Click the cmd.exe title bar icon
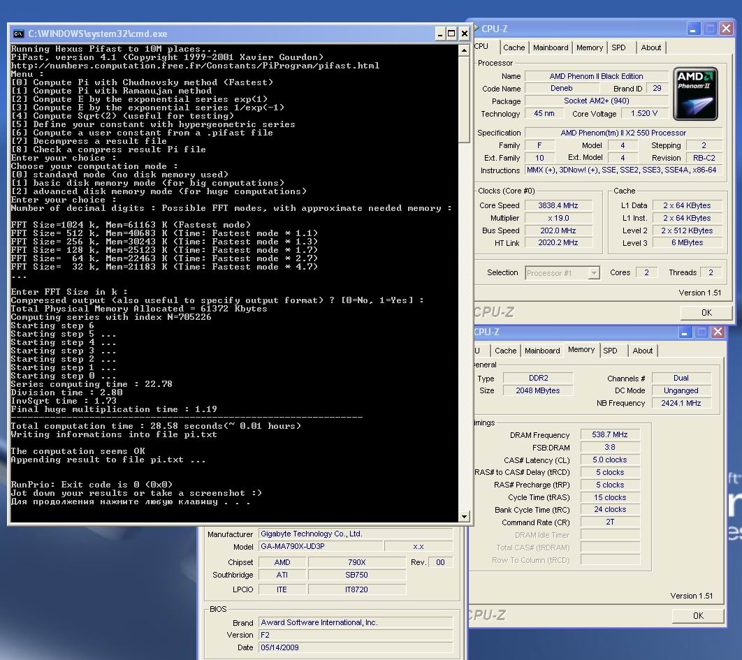Image resolution: width=742 pixels, height=660 pixels. pyautogui.click(x=18, y=34)
